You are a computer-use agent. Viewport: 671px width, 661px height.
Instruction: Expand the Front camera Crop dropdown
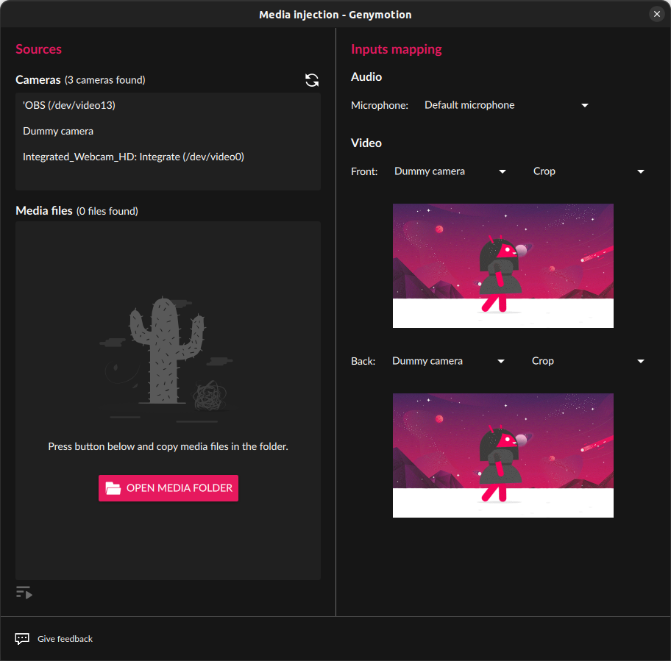(588, 171)
